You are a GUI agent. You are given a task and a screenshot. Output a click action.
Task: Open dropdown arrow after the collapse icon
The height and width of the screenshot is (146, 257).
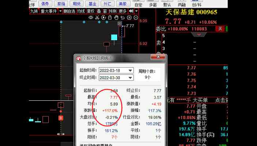click(x=136, y=11)
